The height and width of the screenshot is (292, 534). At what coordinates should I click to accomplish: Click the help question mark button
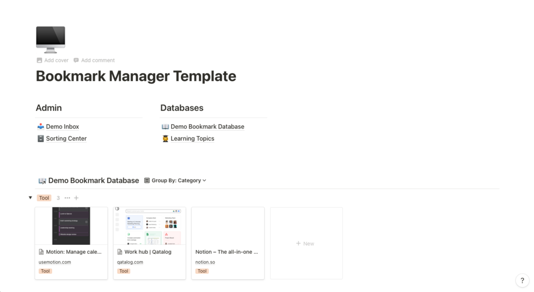tap(522, 281)
